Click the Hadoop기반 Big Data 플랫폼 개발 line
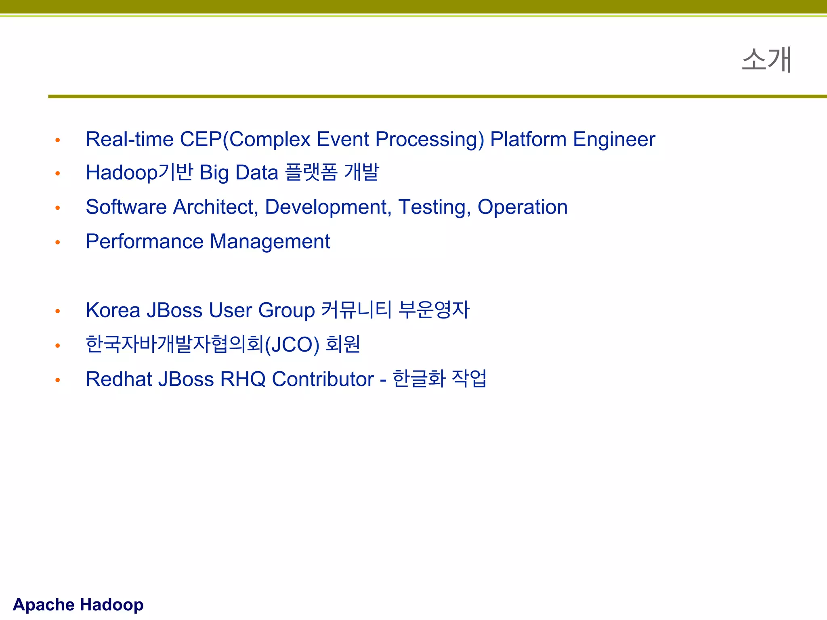 tap(232, 173)
